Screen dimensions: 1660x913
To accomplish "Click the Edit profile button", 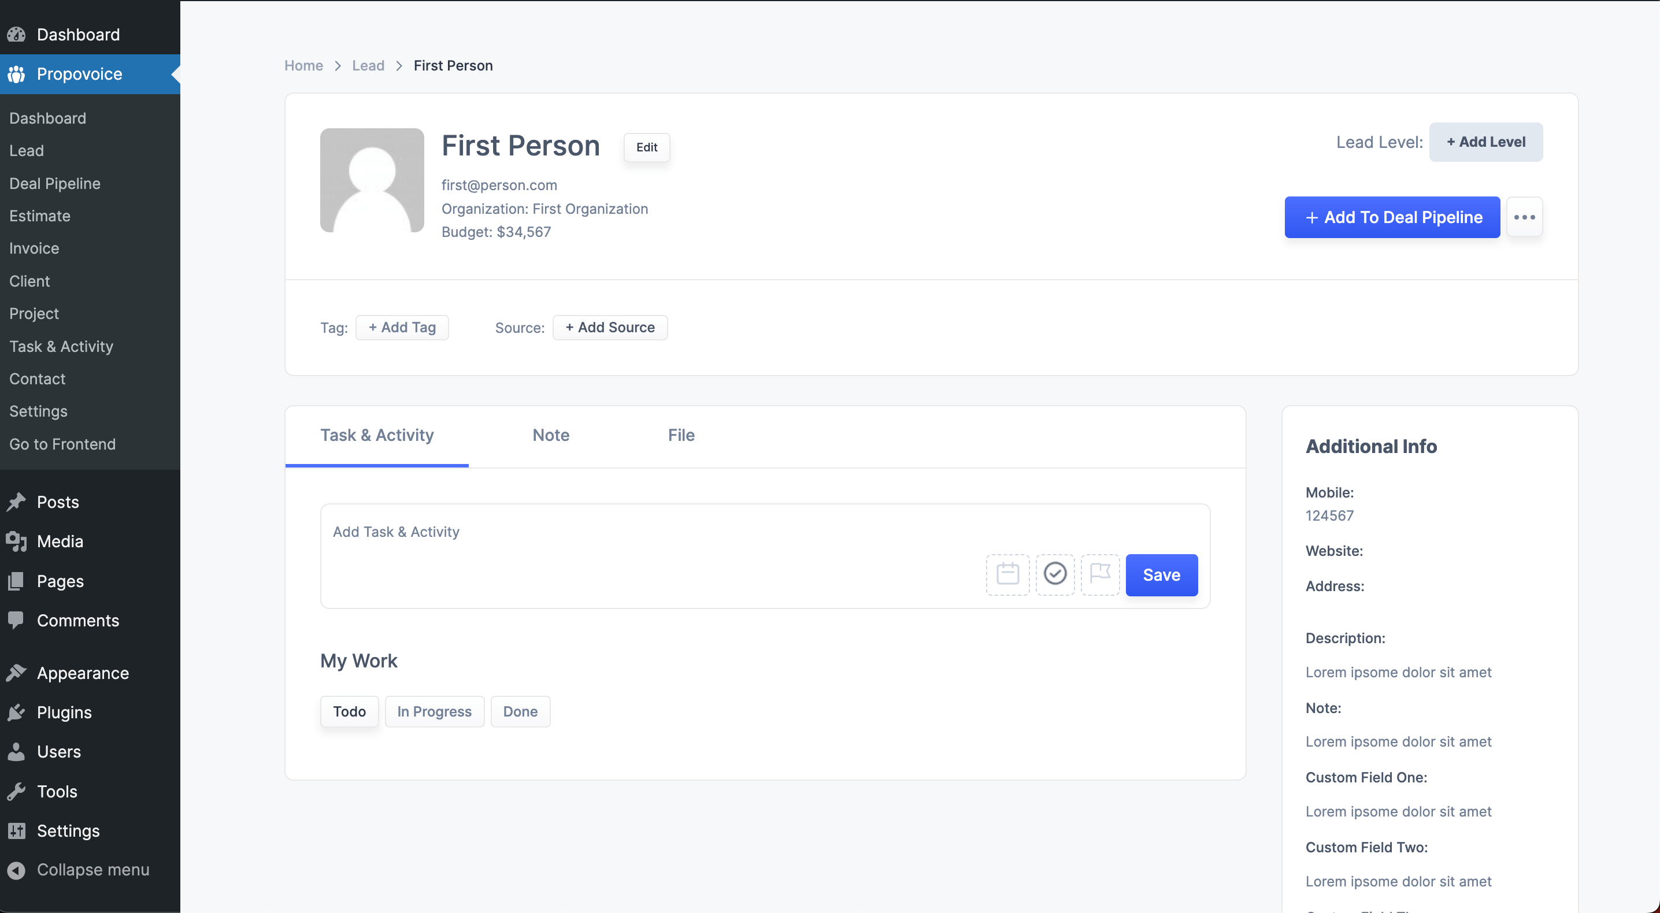I will coord(647,146).
